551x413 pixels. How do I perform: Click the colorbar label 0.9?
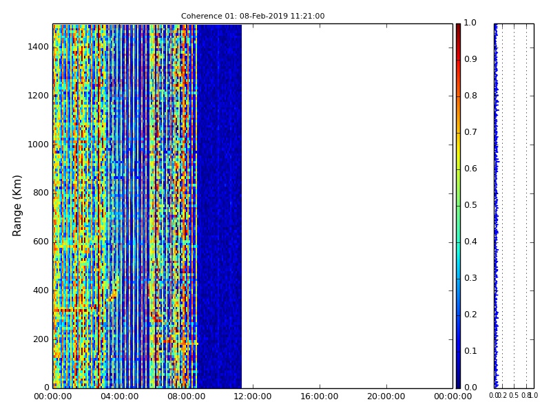coord(470,59)
